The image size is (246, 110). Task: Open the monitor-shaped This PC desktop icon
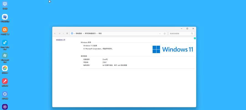(x=5, y=4)
